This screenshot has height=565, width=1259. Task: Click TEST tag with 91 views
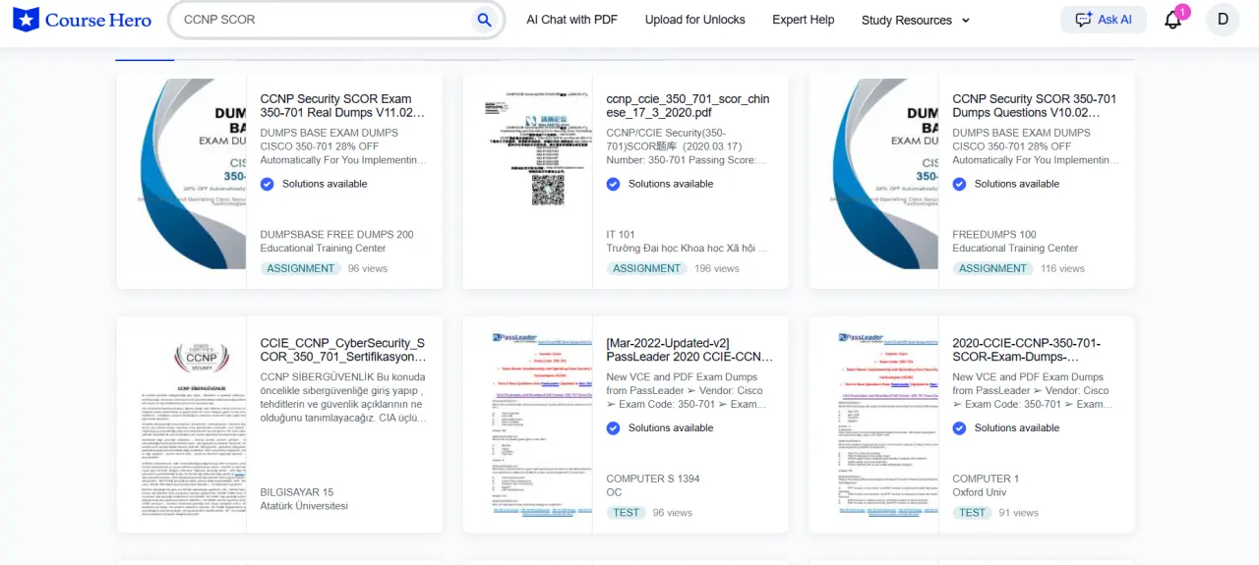pos(973,513)
